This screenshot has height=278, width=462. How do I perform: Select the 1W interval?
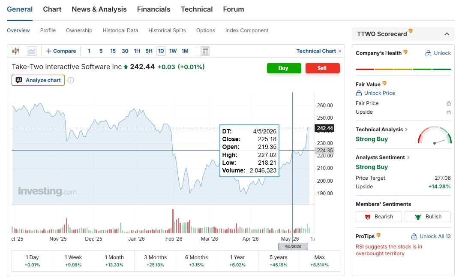[x=173, y=51]
